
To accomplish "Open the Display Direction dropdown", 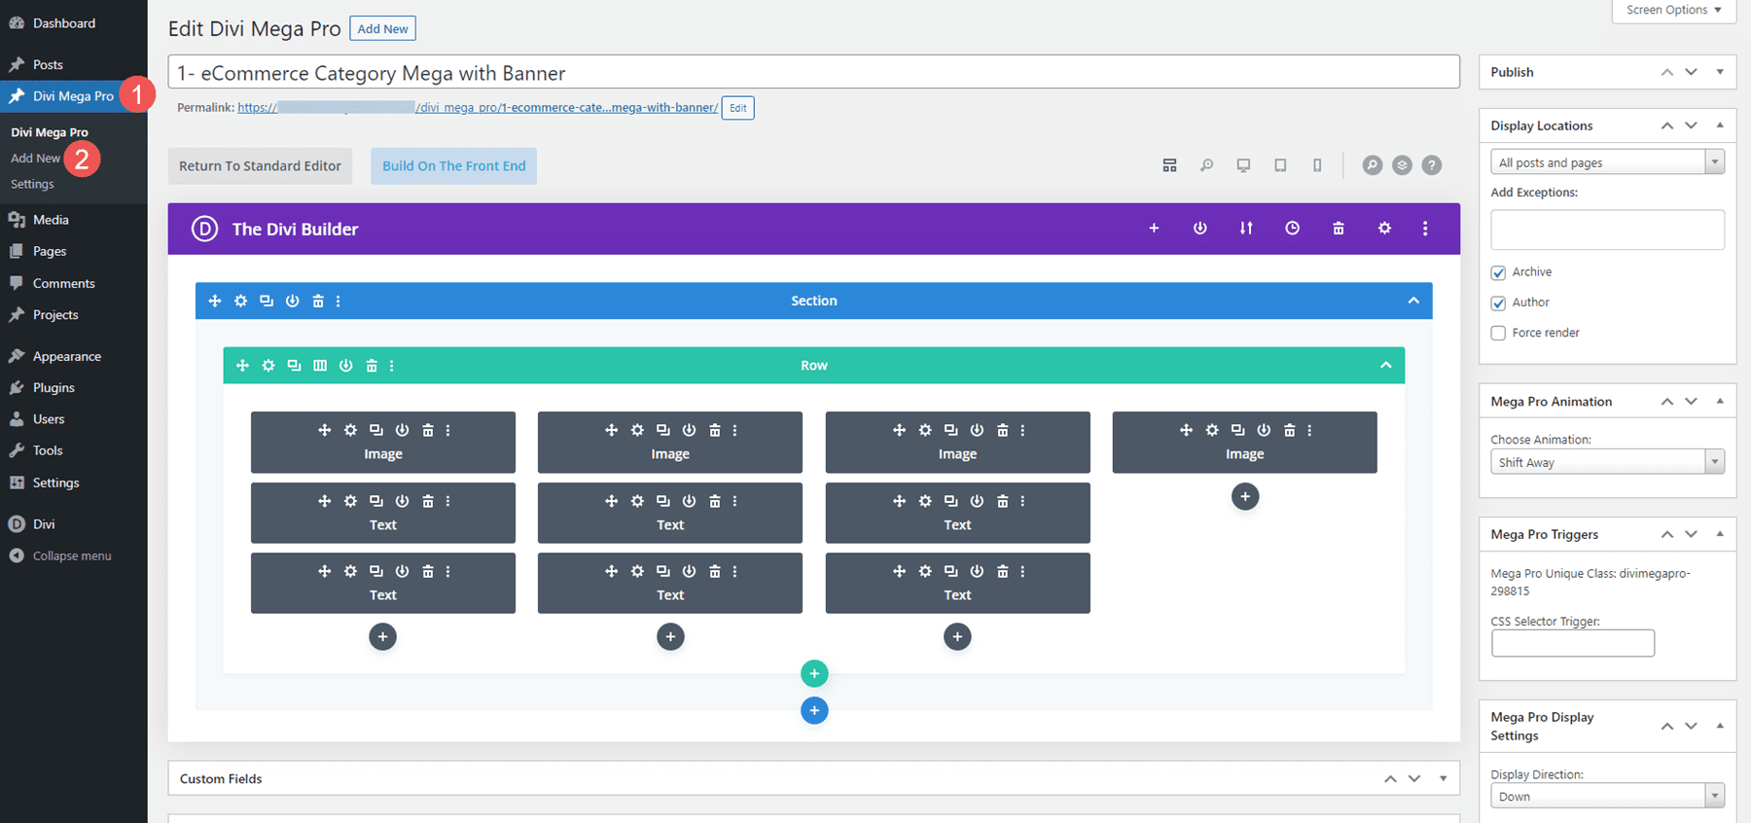I will tap(1607, 796).
